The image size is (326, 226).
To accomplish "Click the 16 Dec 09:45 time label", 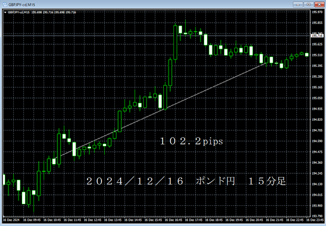I will (x=32, y=220).
